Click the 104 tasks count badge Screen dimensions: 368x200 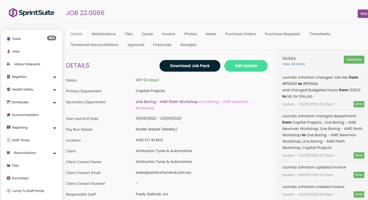pos(51,38)
